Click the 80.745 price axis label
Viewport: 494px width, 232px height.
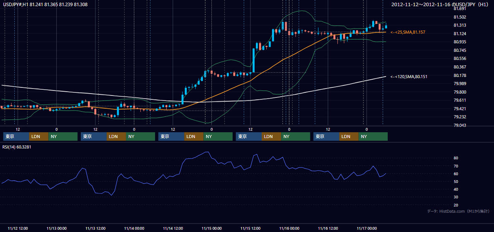[x=459, y=50]
